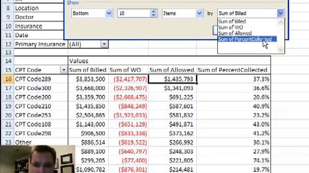Choose Sum of WO in dropdown list

[231, 27]
